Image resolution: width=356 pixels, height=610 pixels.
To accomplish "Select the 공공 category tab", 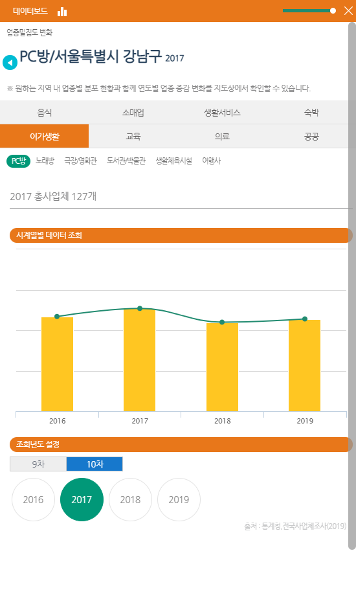I will click(311, 136).
